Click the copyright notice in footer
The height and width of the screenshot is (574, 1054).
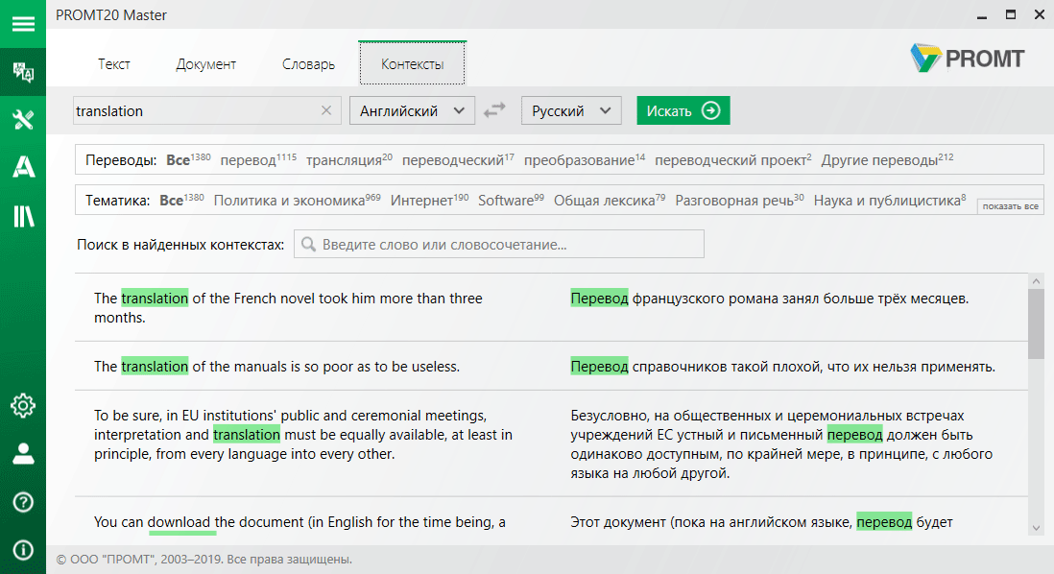coord(204,560)
